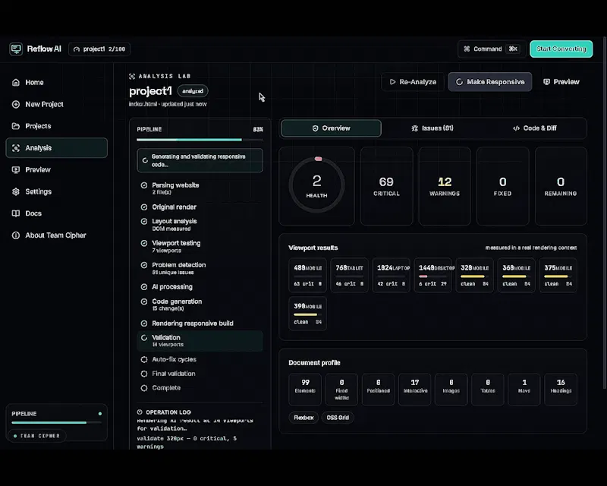Click the Docs book icon
This screenshot has height=486, width=607.
[x=16, y=213]
